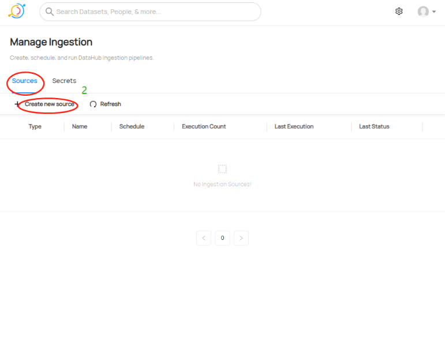Click Create new source button

pyautogui.click(x=49, y=104)
